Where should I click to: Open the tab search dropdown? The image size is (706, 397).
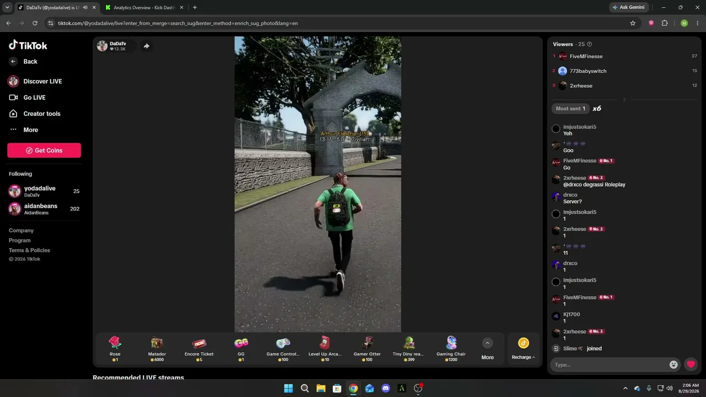coord(7,8)
